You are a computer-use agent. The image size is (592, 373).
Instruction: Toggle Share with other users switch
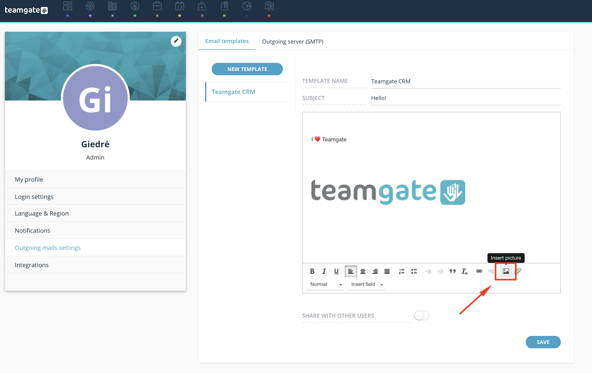coord(422,315)
